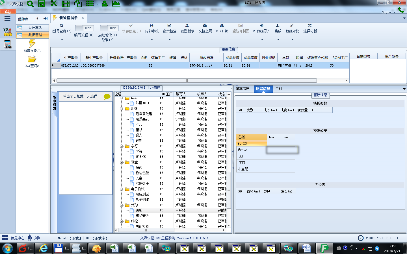
Task: Open dropdown arrow under 内部审核
Action: pyautogui.click(x=152, y=40)
